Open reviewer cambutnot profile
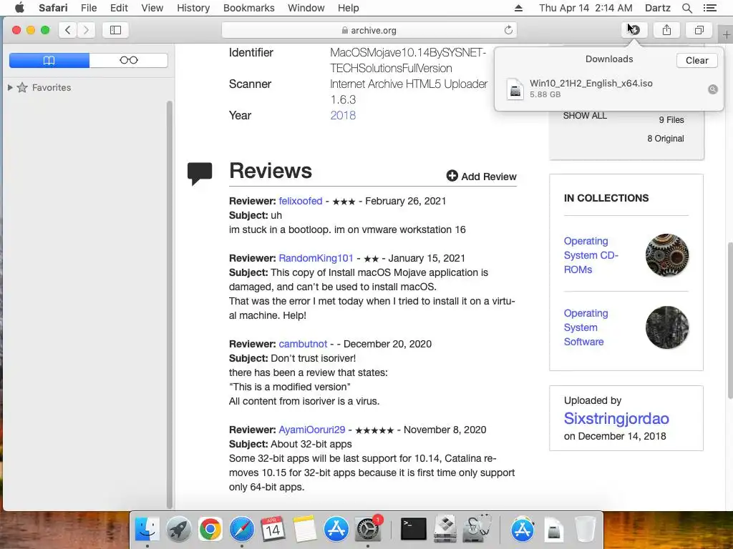733x549 pixels. (x=303, y=344)
